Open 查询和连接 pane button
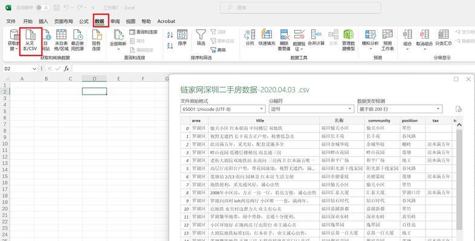Image resolution: width=475 pixels, height=241 pixels. click(144, 32)
